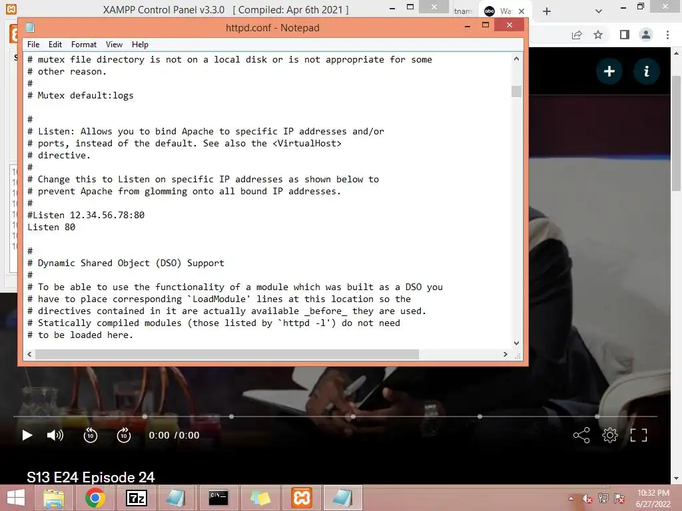682x511 pixels.
Task: Click the Notepad horizontal scrollbar thumb
Action: [x=227, y=354]
